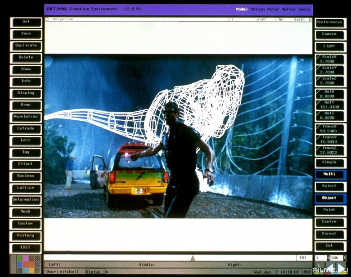Screen dimensions: 351x277
Task: Switch to the Model module
Action: coord(242,9)
